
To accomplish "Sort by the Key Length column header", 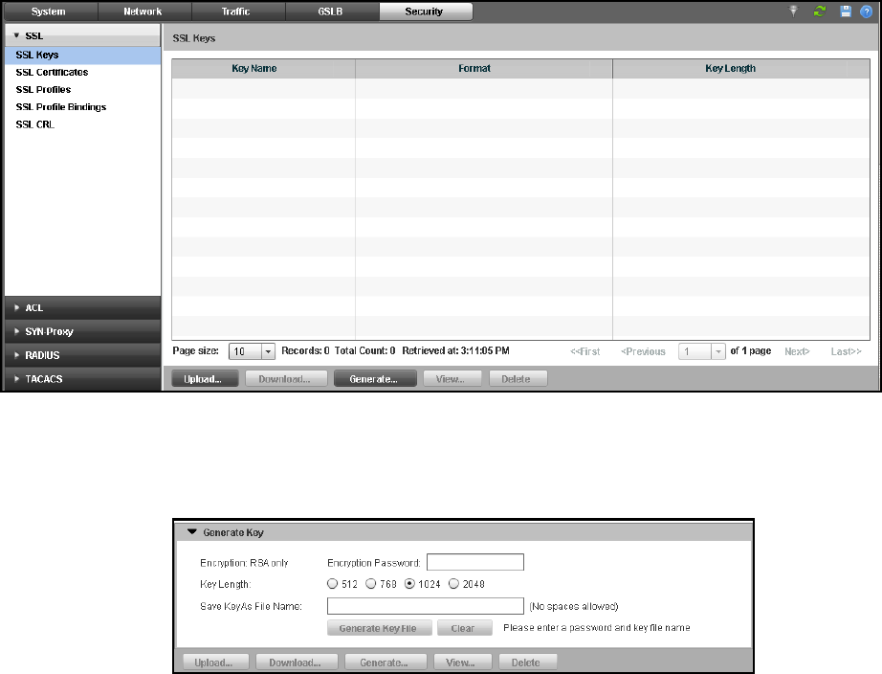I will coord(741,69).
